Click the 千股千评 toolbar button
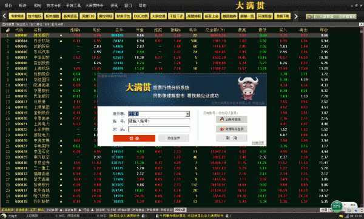The image size is (364, 219). point(176,16)
